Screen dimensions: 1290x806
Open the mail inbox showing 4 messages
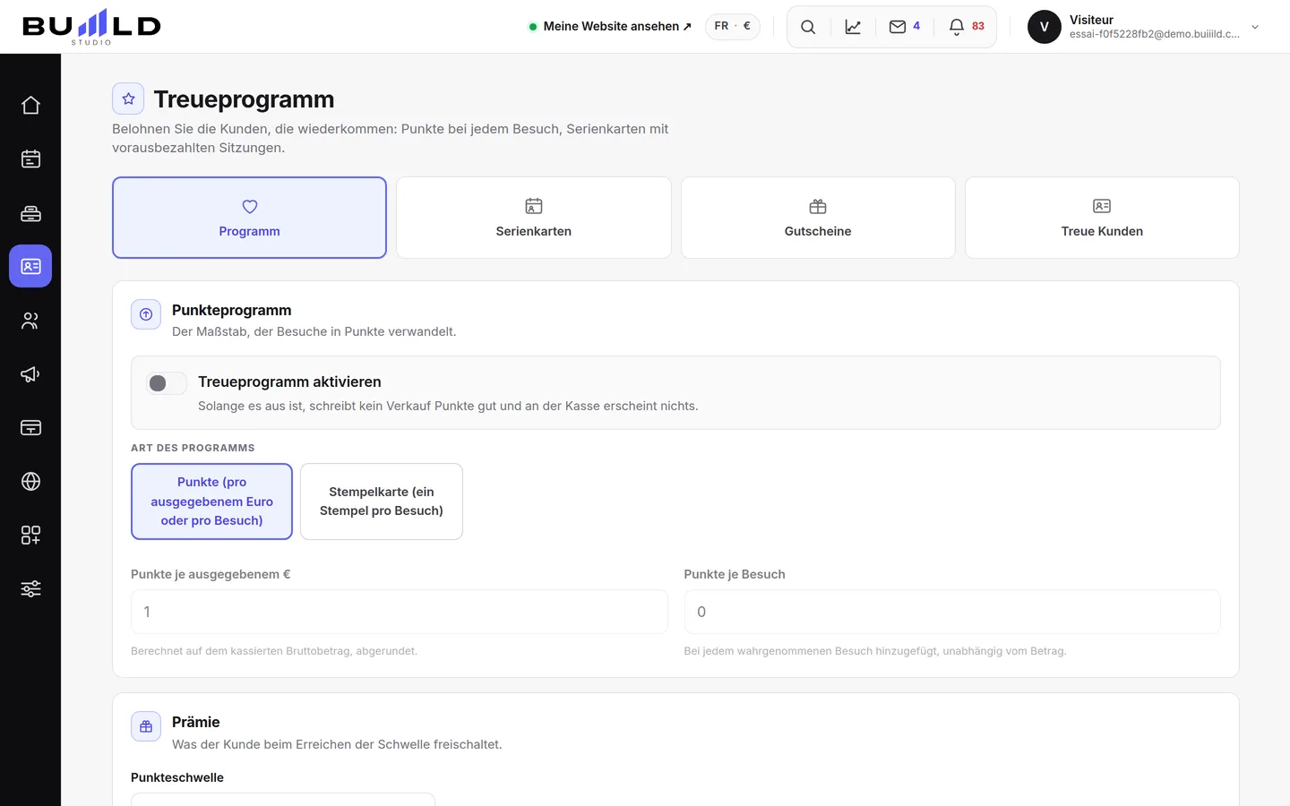(x=905, y=27)
